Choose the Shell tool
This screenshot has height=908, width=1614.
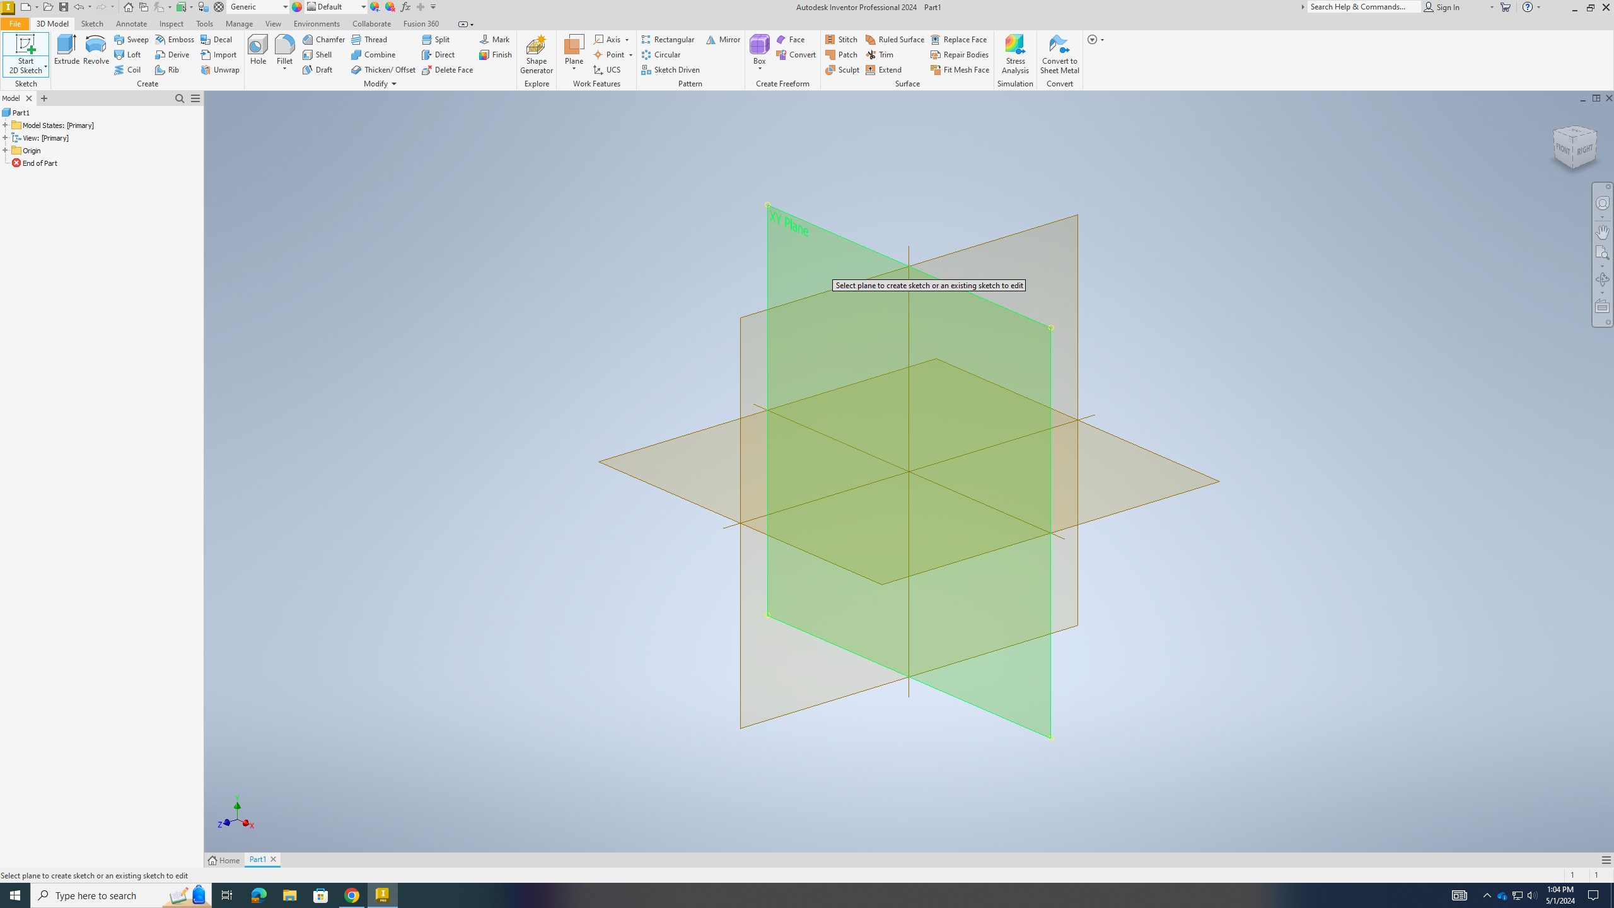[317, 54]
